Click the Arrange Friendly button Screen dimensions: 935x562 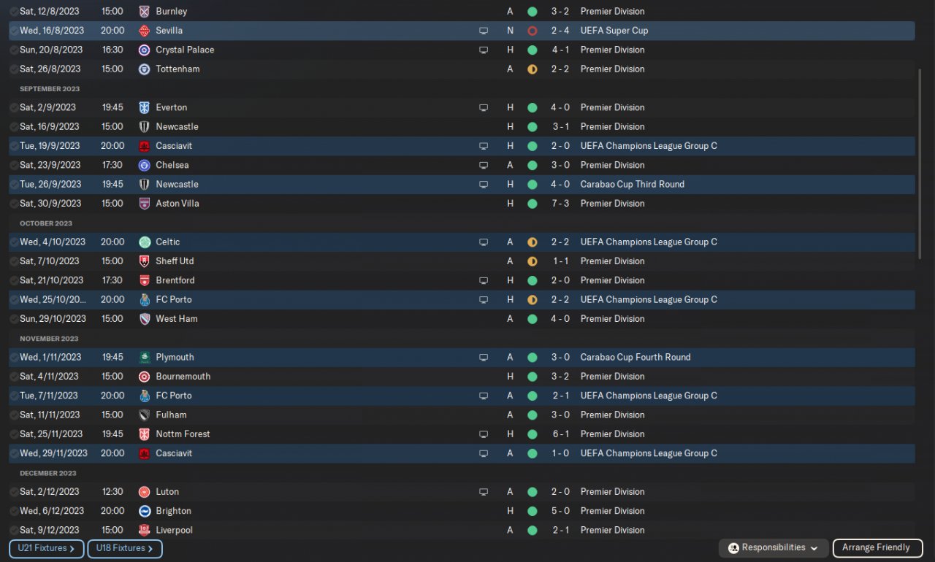click(876, 548)
